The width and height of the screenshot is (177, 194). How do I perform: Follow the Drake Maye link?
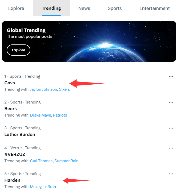coord(40,115)
